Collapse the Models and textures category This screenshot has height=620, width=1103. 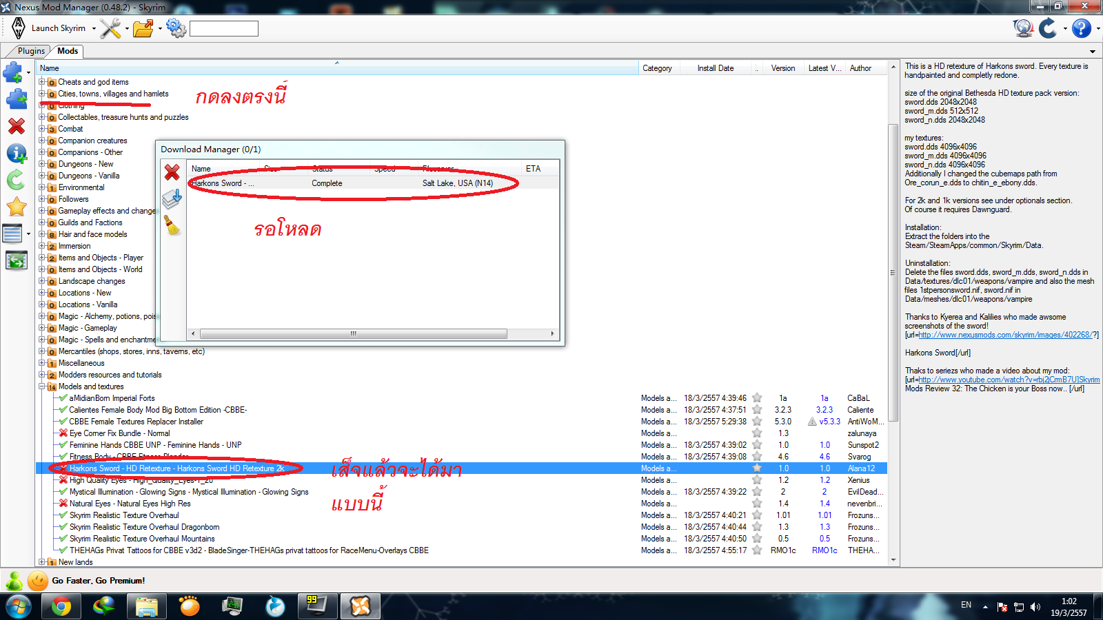(42, 386)
